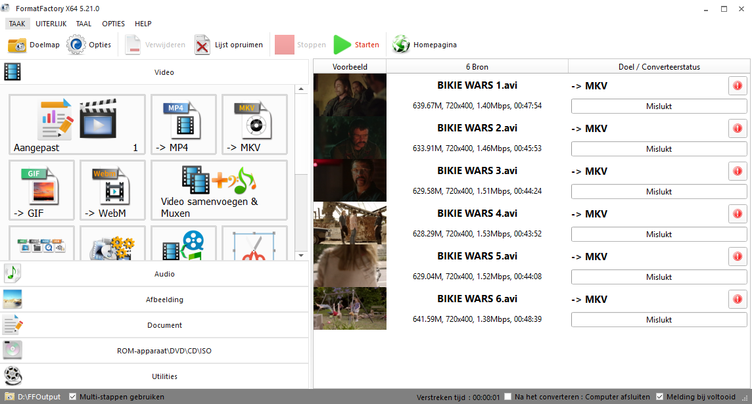Click Mislukt status bar of BIKIE WARS 1.avi
The height and width of the screenshot is (404, 752).
[659, 106]
